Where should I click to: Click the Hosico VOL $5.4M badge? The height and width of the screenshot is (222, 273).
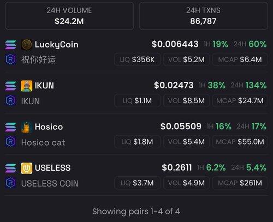pyautogui.click(x=186, y=142)
